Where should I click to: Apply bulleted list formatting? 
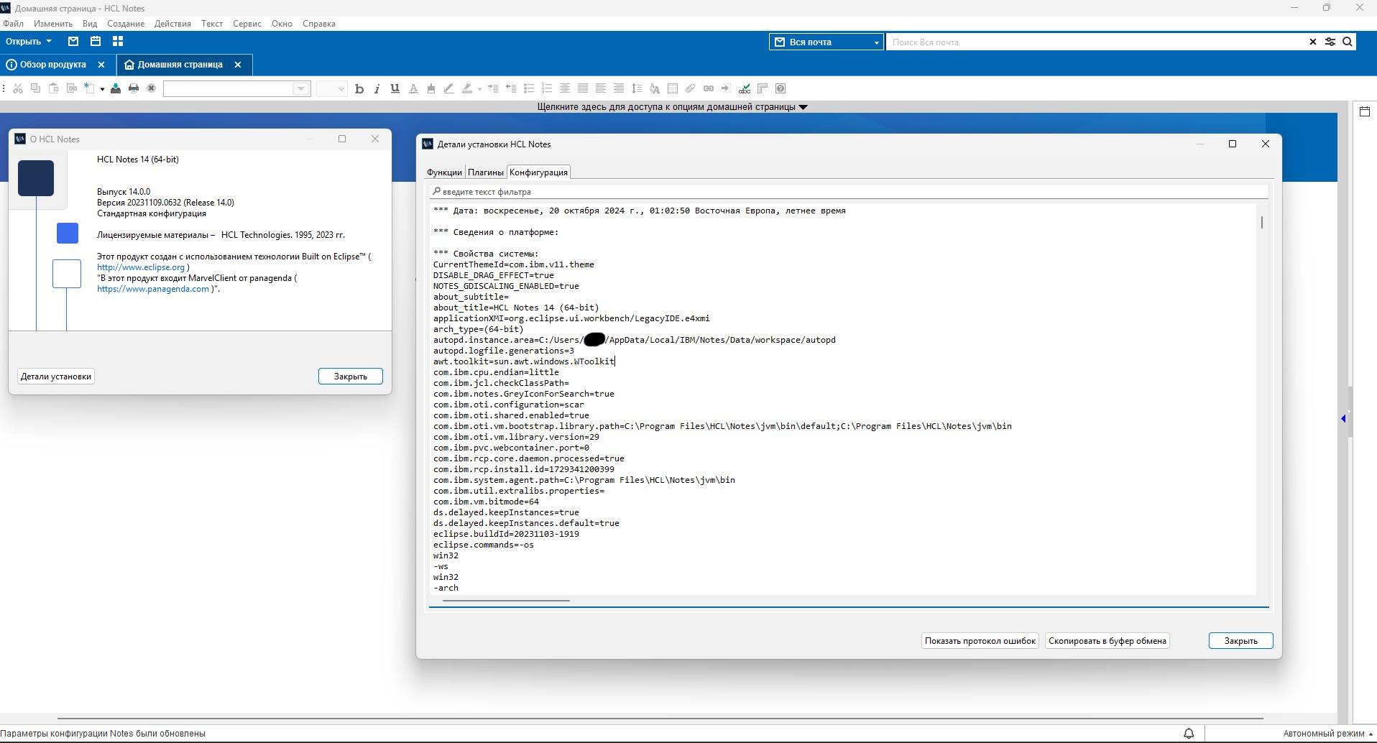[x=529, y=88]
